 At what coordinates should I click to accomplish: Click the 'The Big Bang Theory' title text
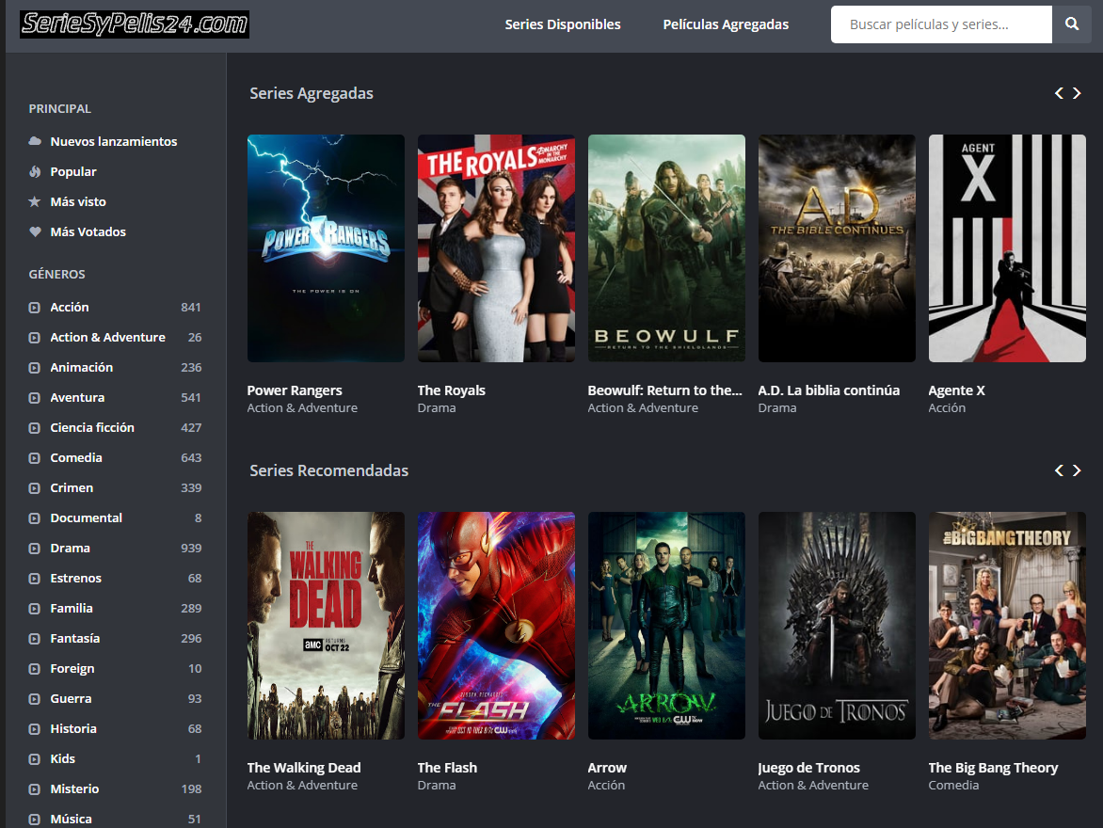[x=993, y=768]
